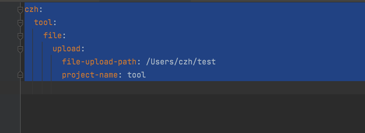Click the tool value after project-name
Image resolution: width=365 pixels, height=133 pixels.
tap(137, 75)
